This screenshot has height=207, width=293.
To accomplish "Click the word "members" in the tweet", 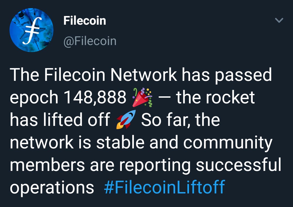I will tap(47, 164).
